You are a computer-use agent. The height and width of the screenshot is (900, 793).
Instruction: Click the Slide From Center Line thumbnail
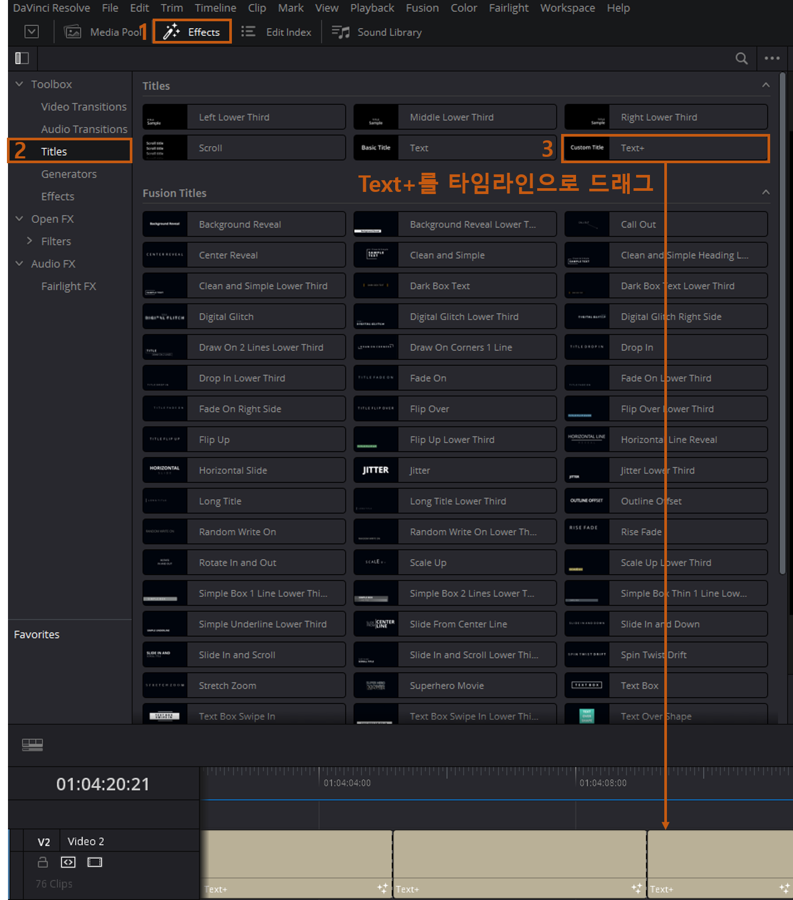click(376, 624)
